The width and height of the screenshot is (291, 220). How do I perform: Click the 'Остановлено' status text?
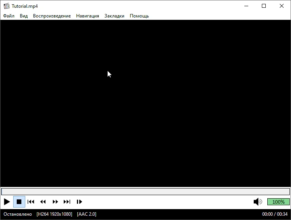point(17,214)
